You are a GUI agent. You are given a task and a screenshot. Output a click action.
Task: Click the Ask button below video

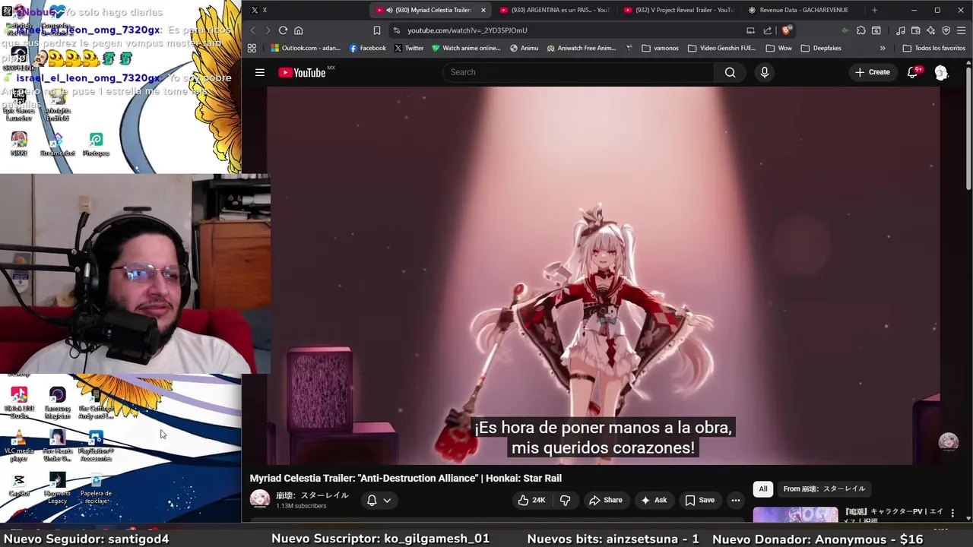(654, 500)
